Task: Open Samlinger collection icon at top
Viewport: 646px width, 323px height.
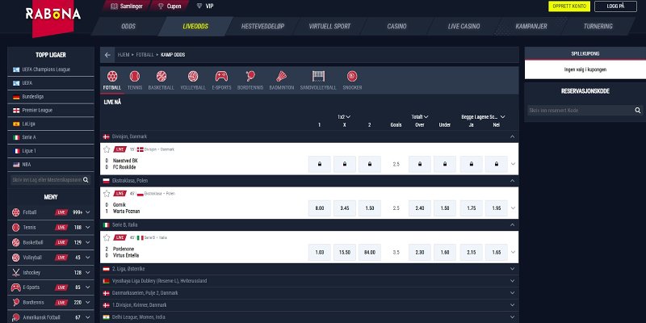Action: pos(115,6)
